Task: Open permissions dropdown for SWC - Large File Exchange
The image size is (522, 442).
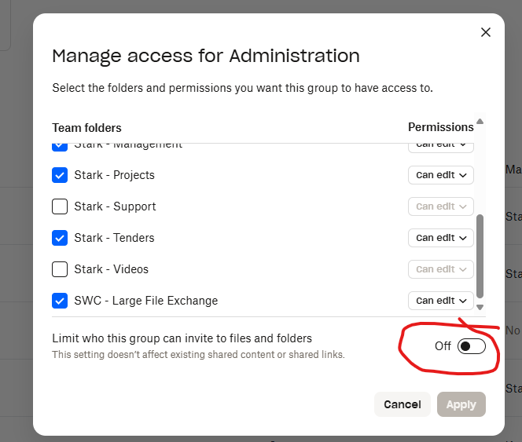Action: coord(440,301)
